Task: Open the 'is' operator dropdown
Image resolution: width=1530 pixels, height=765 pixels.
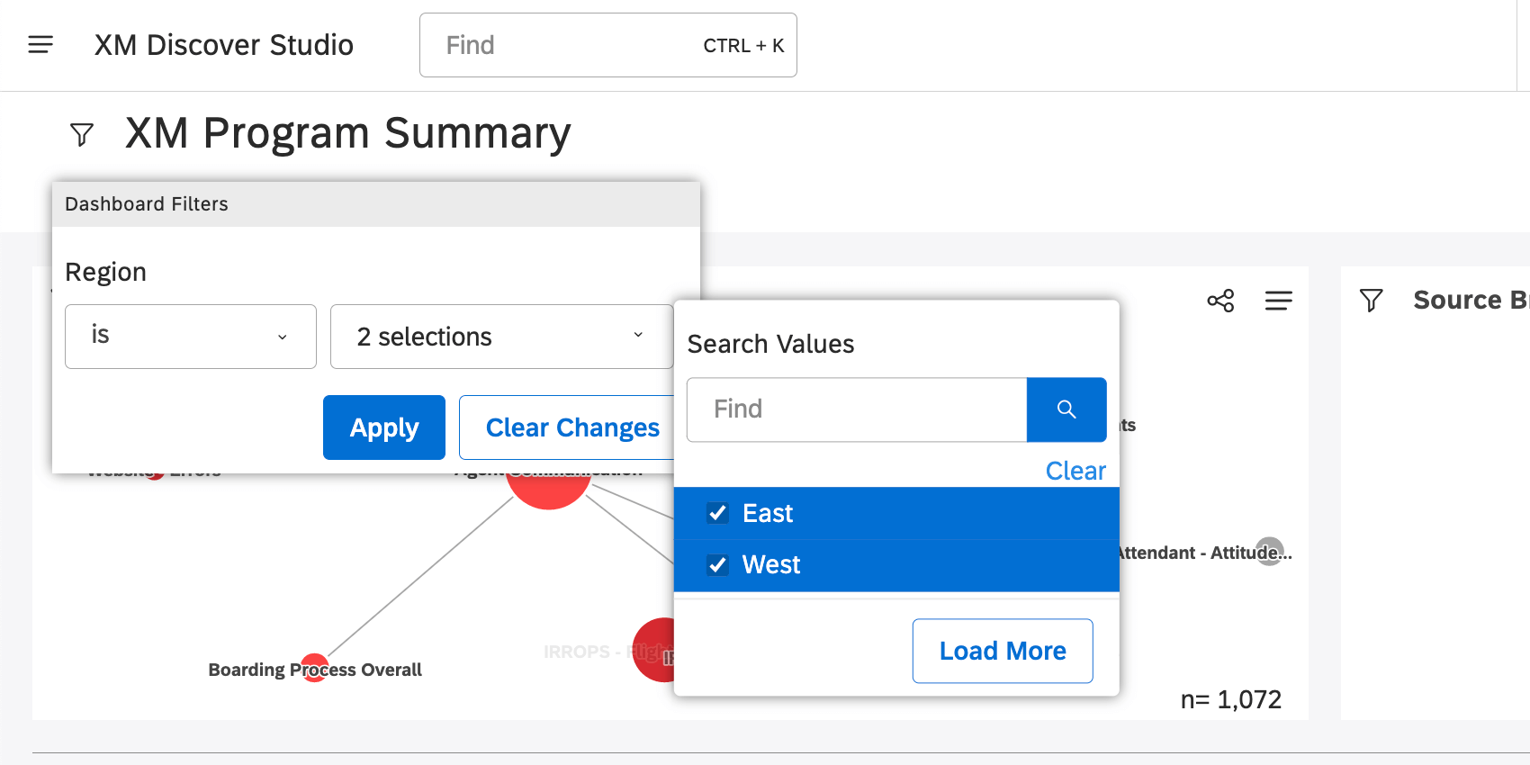Action: coord(191,337)
